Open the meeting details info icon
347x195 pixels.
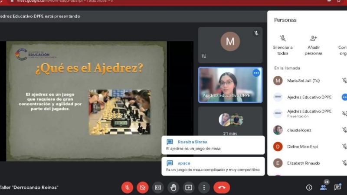pyautogui.click(x=309, y=188)
